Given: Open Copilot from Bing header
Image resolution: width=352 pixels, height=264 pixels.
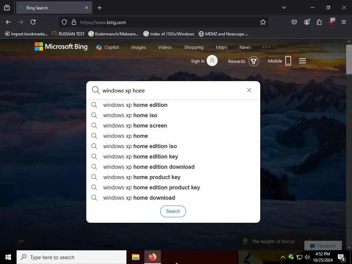Looking at the screenshot, I should point(108,47).
